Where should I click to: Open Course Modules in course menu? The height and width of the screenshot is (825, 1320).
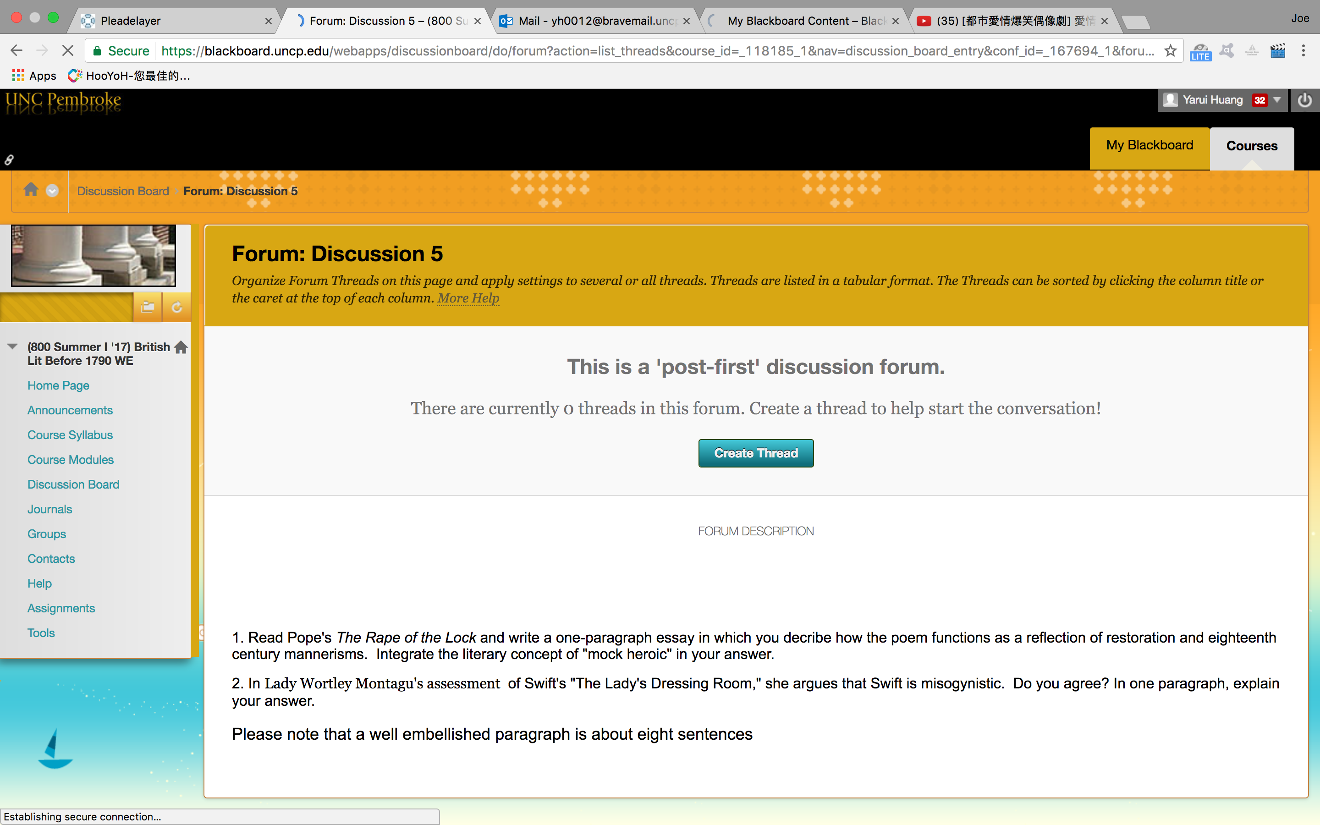pyautogui.click(x=71, y=460)
